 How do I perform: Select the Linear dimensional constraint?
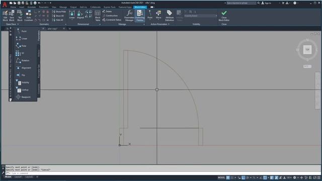(x=72, y=15)
